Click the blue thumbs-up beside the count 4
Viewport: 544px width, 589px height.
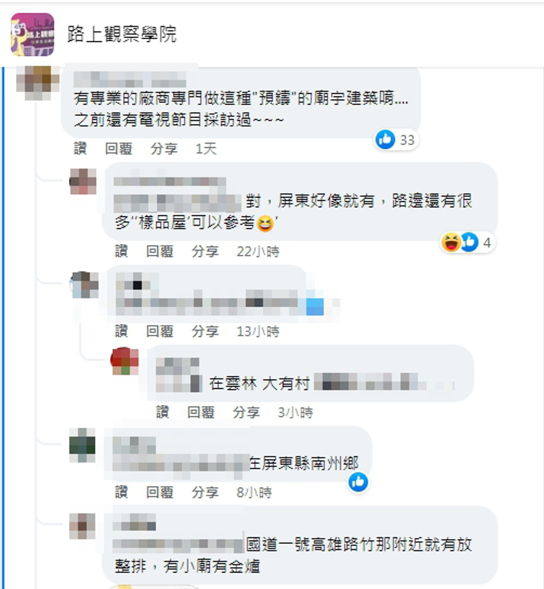point(469,242)
